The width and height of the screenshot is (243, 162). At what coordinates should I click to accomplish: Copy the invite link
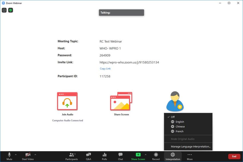[105, 69]
